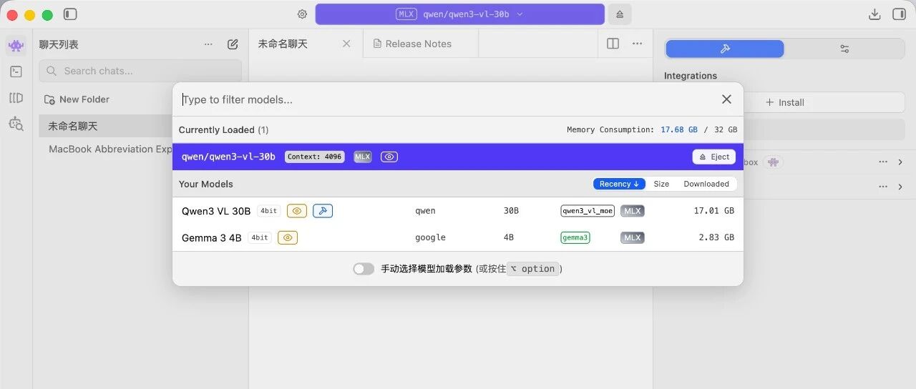Toggle the right sidebar panel icon
This screenshot has width=916, height=389.
point(899,14)
